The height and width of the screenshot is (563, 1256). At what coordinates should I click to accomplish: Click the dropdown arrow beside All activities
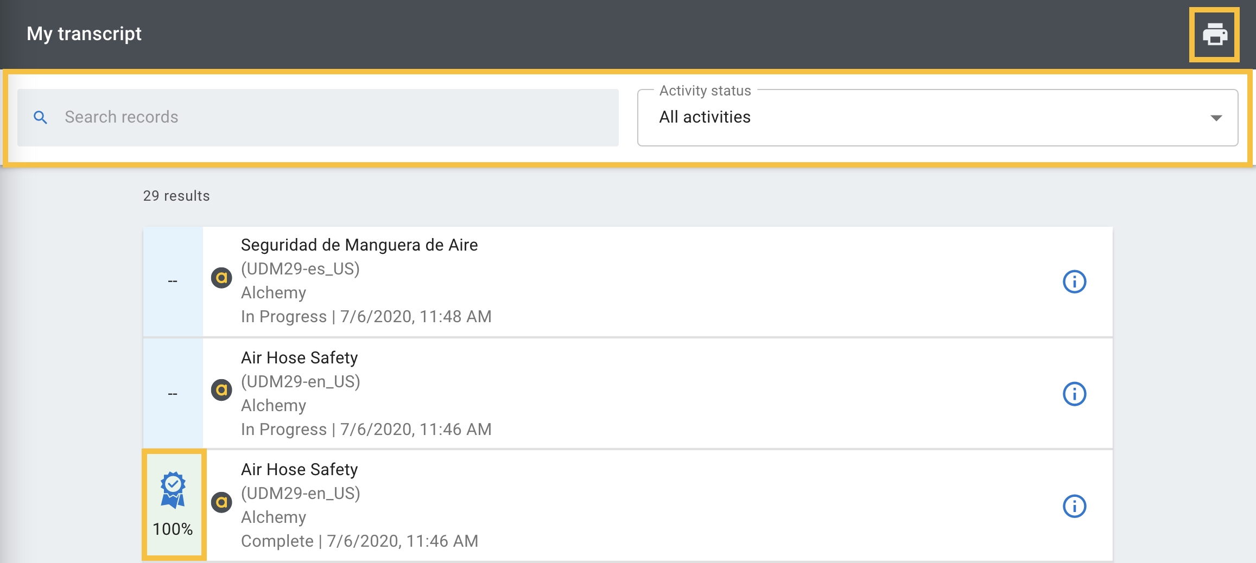1217,117
